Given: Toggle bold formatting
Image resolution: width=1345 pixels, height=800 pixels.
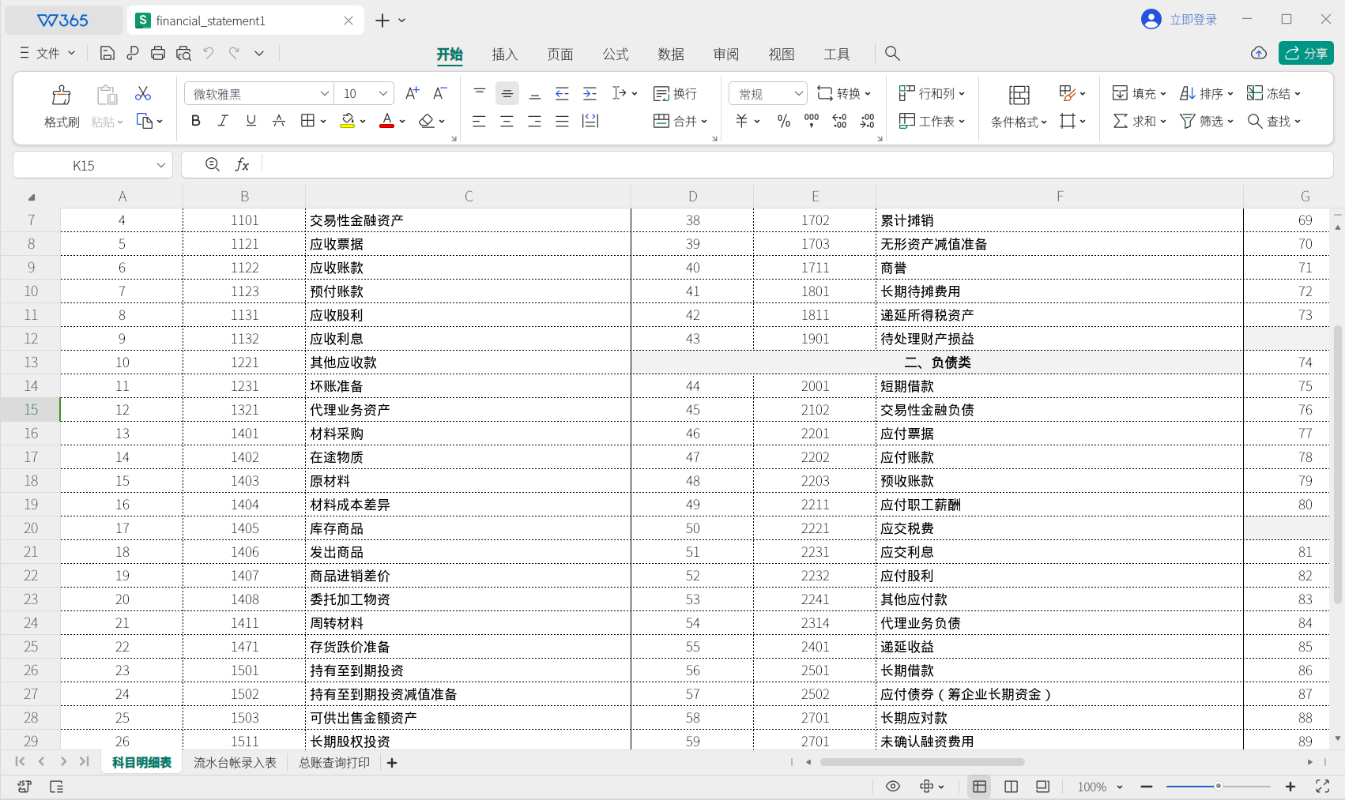Looking at the screenshot, I should click(x=195, y=121).
